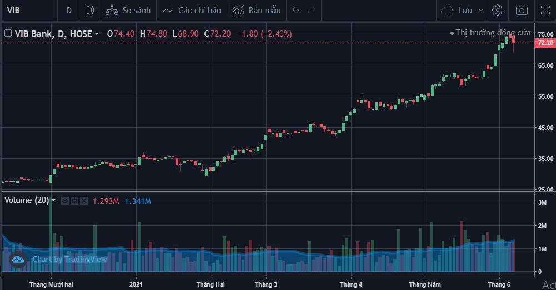Select the D daily interval button

(x=69, y=10)
